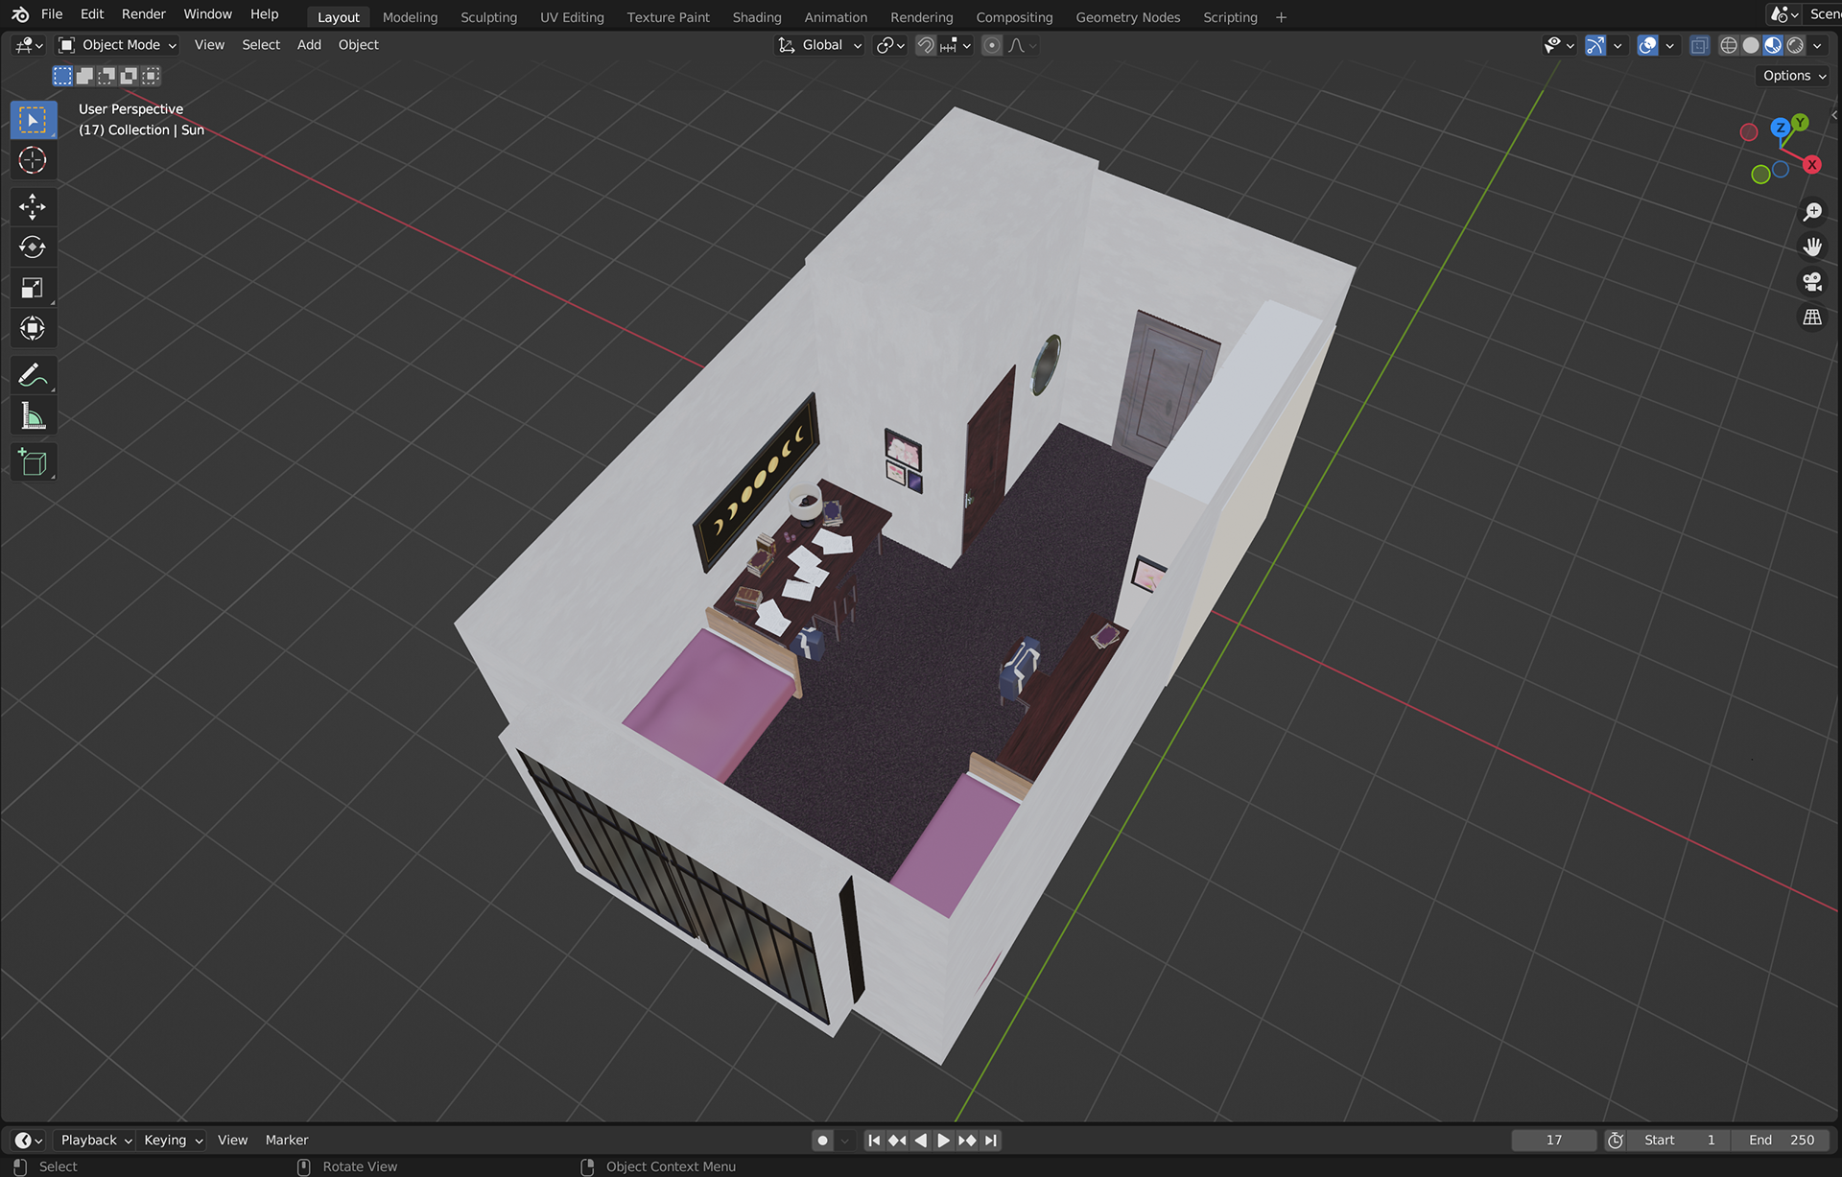Set selection mode to Invert
Viewport: 1842px width, 1177px height.
[129, 76]
